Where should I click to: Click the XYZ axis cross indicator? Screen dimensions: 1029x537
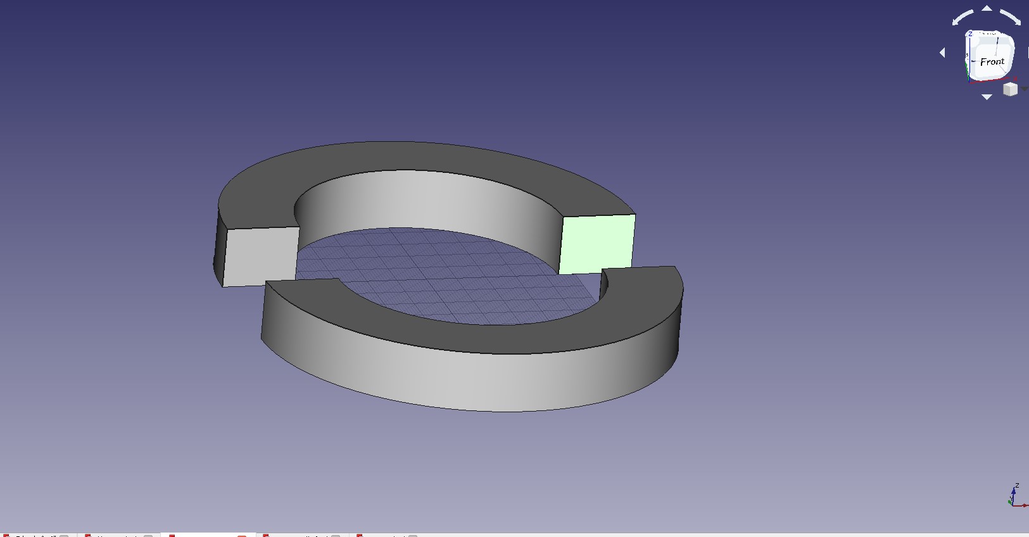(1016, 496)
